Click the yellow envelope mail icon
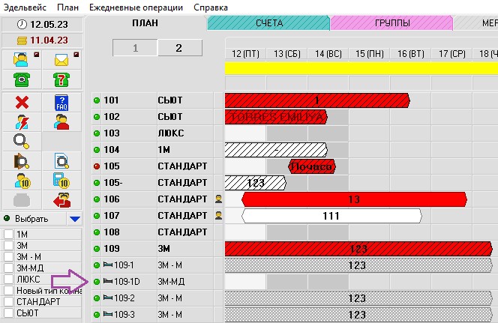 [61, 60]
